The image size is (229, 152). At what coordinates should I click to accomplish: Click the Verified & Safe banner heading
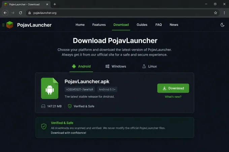tap(62, 123)
